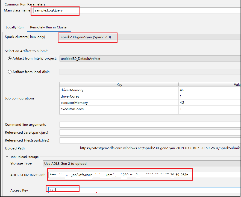Click the Key column header

119,84
